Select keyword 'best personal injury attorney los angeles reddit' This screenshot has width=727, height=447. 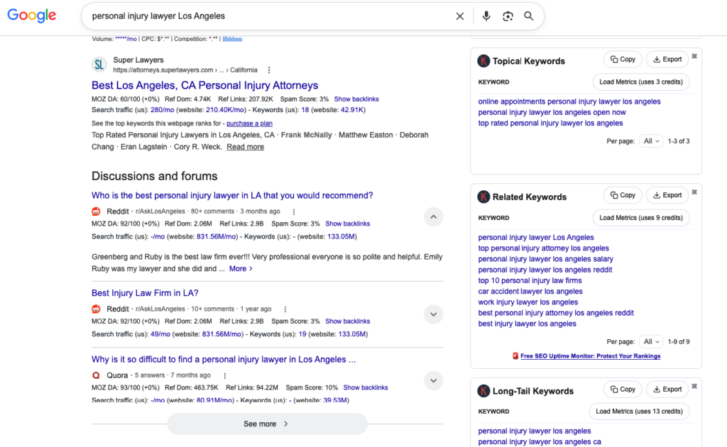[x=555, y=313]
